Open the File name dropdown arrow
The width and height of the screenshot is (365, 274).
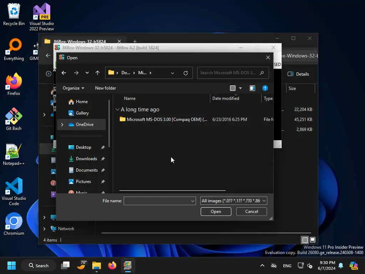[193, 201]
